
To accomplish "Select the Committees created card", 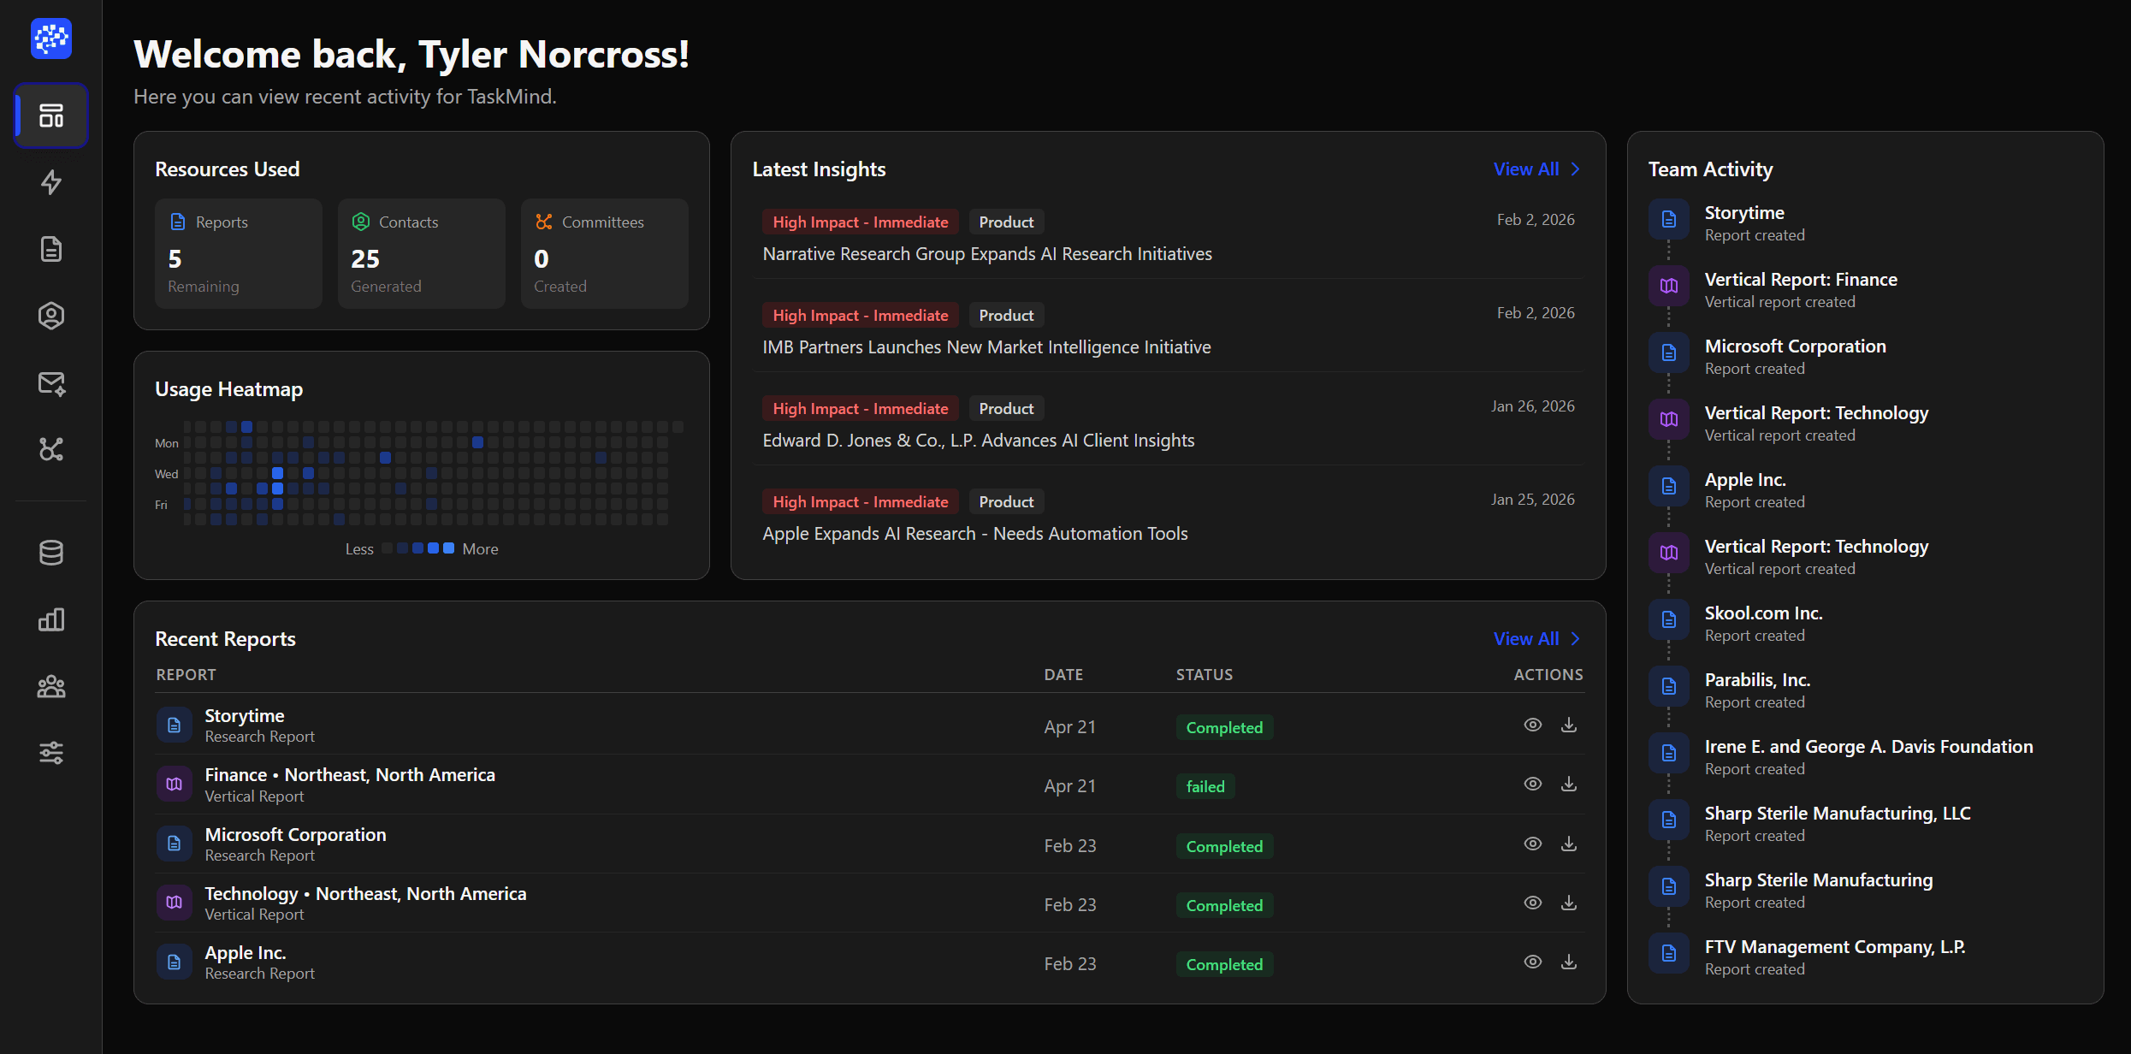I will click(x=605, y=253).
